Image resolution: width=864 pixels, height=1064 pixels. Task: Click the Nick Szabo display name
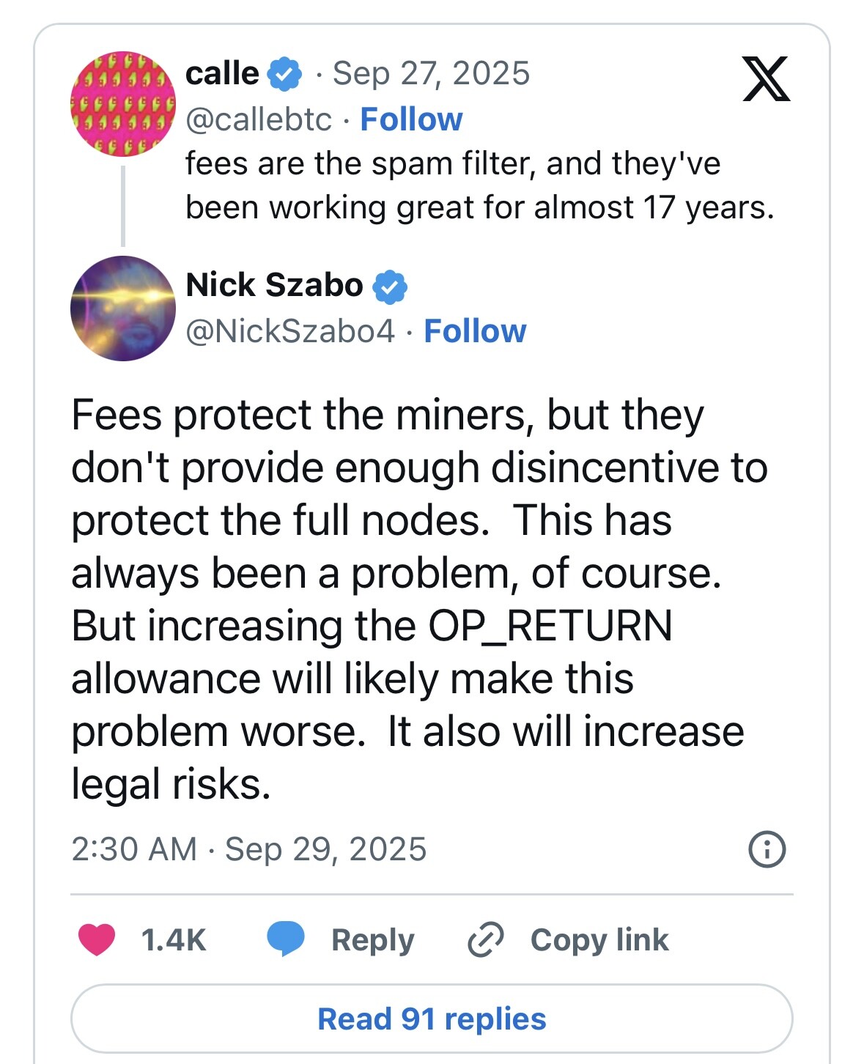pyautogui.click(x=274, y=285)
